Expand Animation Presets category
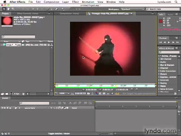 tap(159, 56)
